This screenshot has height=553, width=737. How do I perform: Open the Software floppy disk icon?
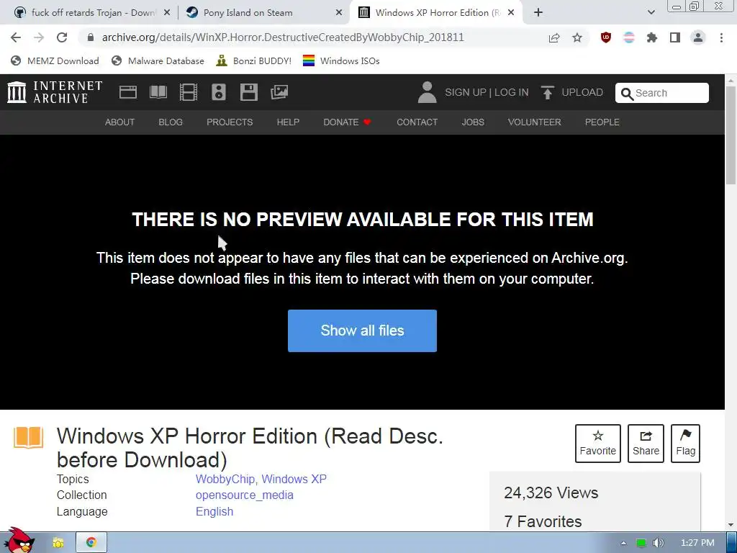[248, 92]
